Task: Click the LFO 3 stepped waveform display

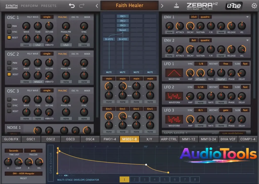Action: [174, 119]
